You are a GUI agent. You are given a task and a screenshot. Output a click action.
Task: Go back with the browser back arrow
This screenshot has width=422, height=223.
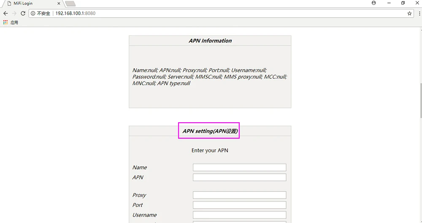click(5, 13)
